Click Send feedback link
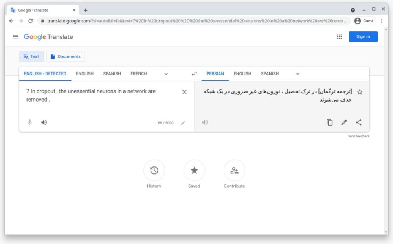This screenshot has height=244, width=393. (358, 136)
